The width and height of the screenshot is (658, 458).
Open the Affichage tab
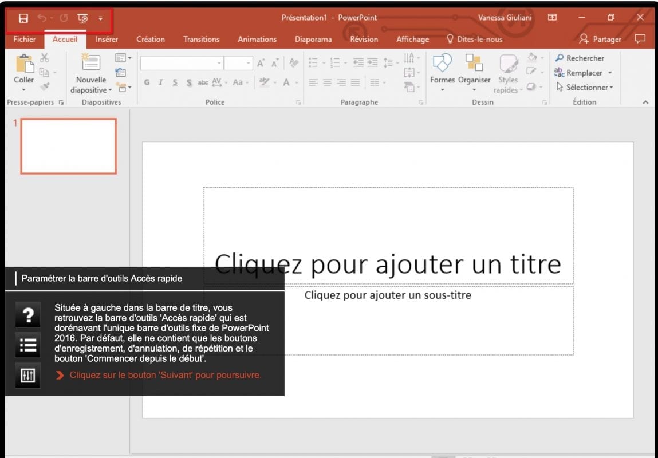click(412, 39)
